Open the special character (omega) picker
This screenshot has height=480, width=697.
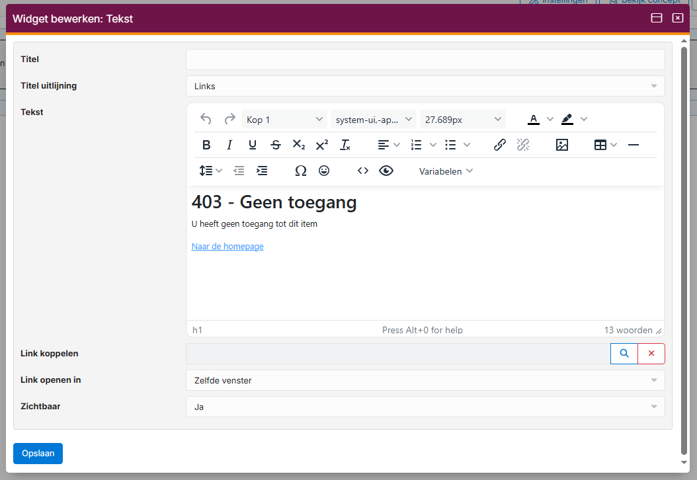[x=301, y=171]
